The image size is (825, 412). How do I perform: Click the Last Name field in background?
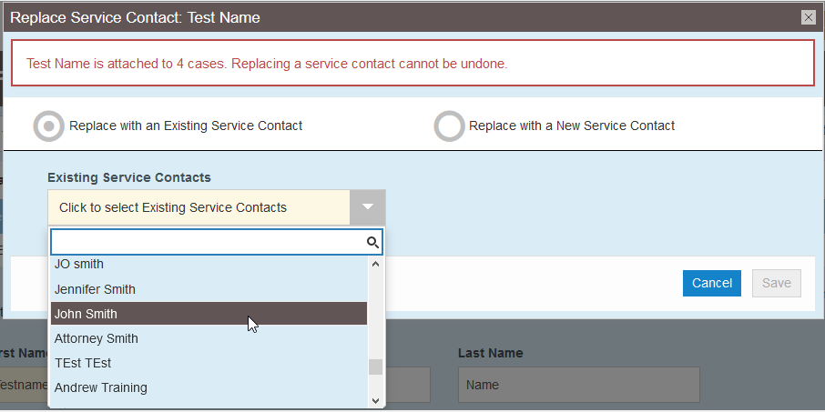[x=579, y=385]
